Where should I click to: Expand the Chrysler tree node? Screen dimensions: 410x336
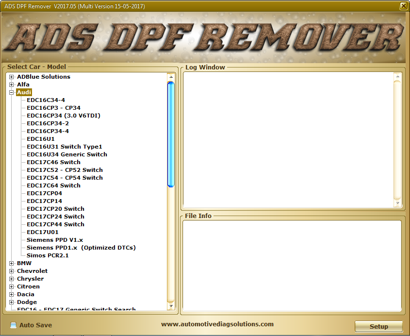[11, 279]
